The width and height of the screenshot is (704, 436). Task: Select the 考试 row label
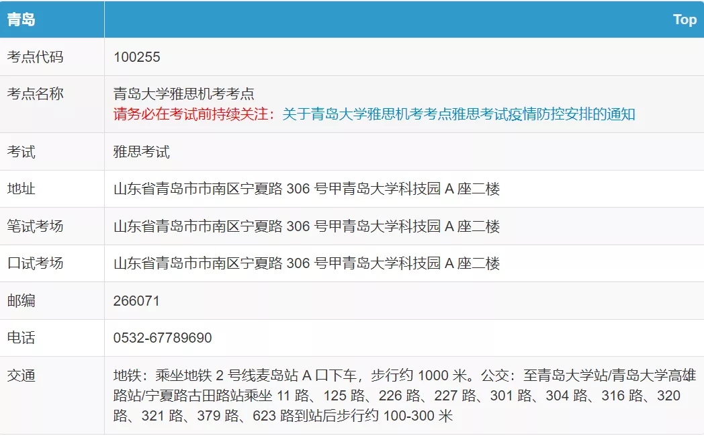[21, 152]
